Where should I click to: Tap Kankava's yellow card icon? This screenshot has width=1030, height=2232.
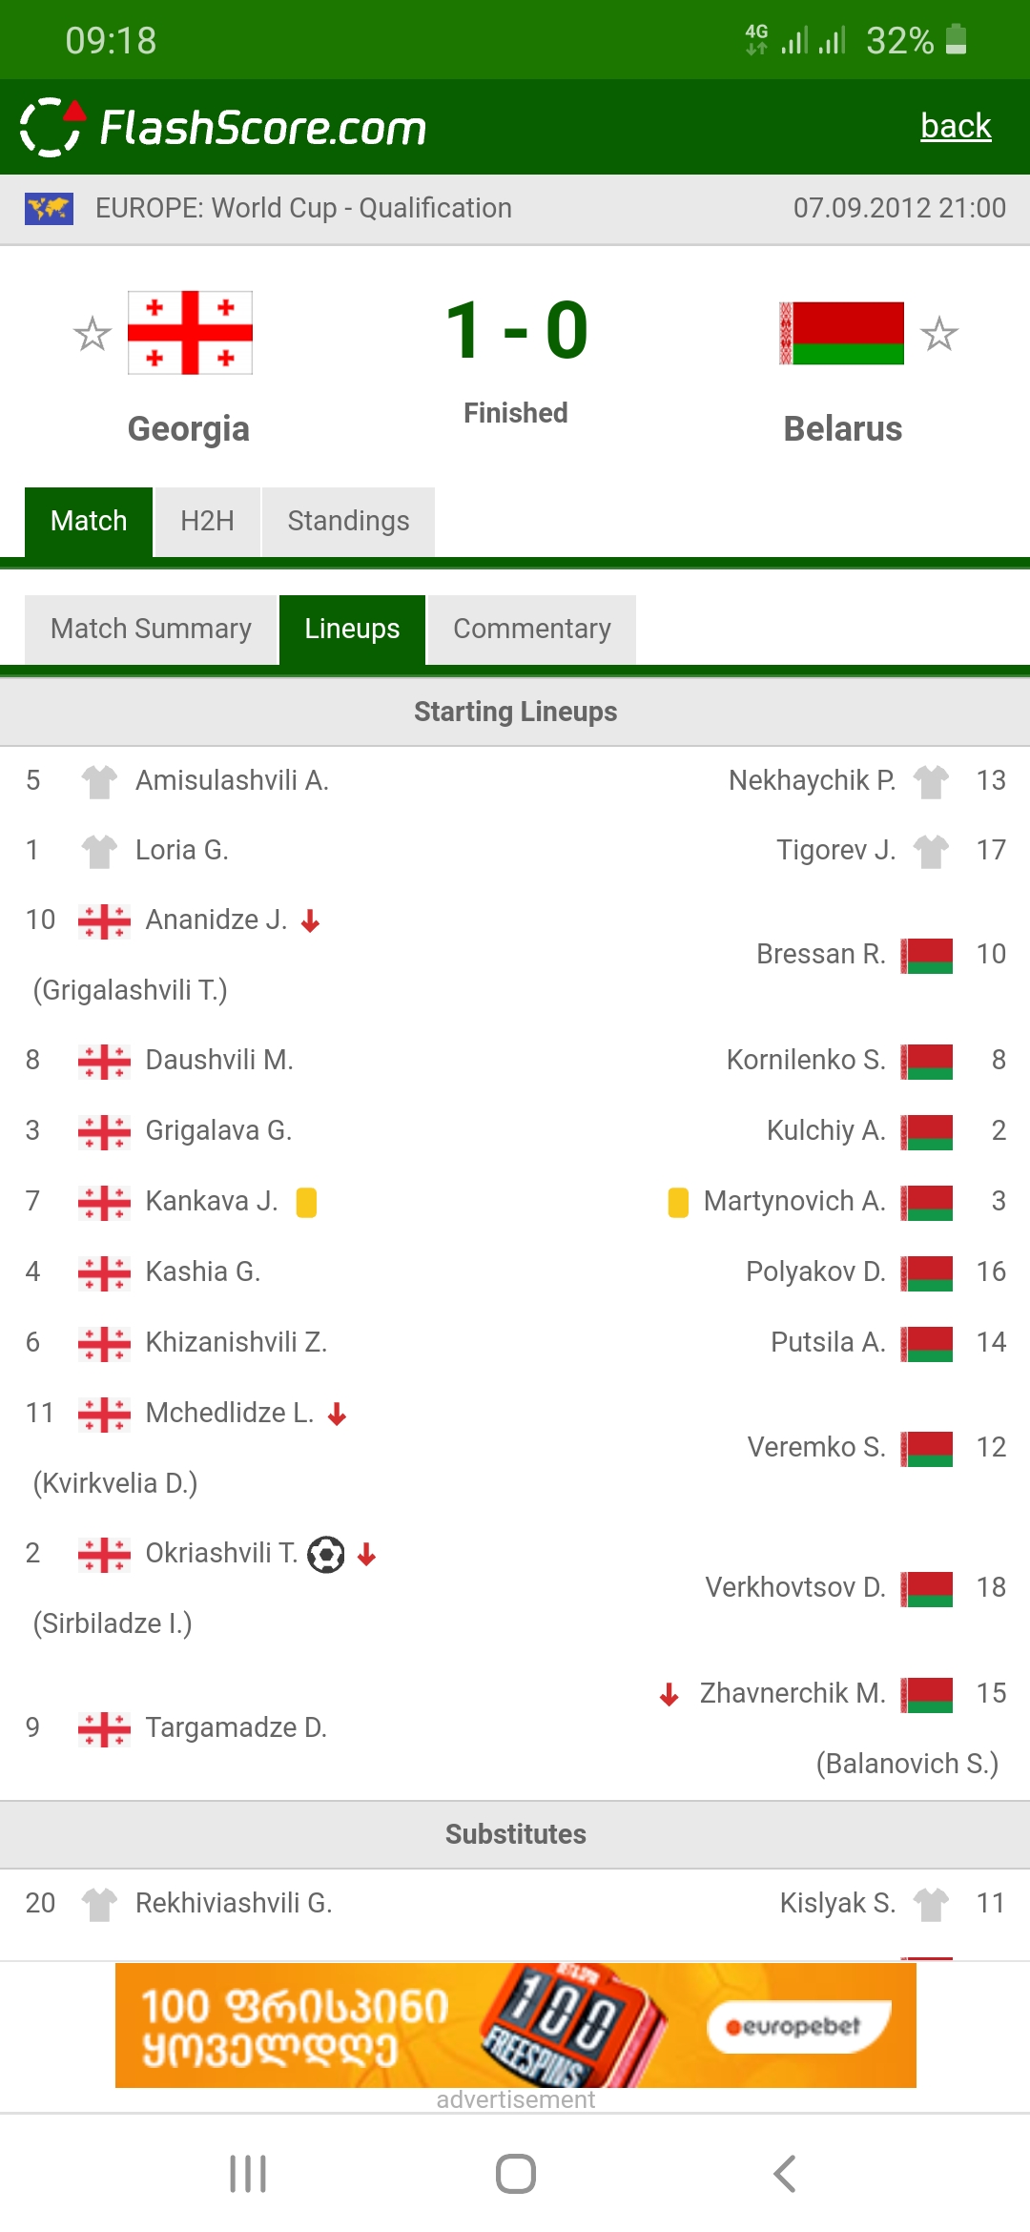[x=306, y=1202]
